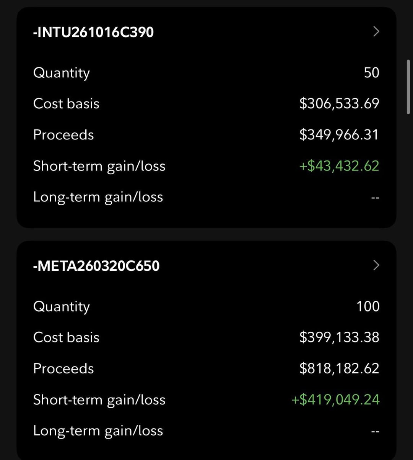Click the INTU card's Quantity label
This screenshot has width=413, height=460.
(62, 73)
